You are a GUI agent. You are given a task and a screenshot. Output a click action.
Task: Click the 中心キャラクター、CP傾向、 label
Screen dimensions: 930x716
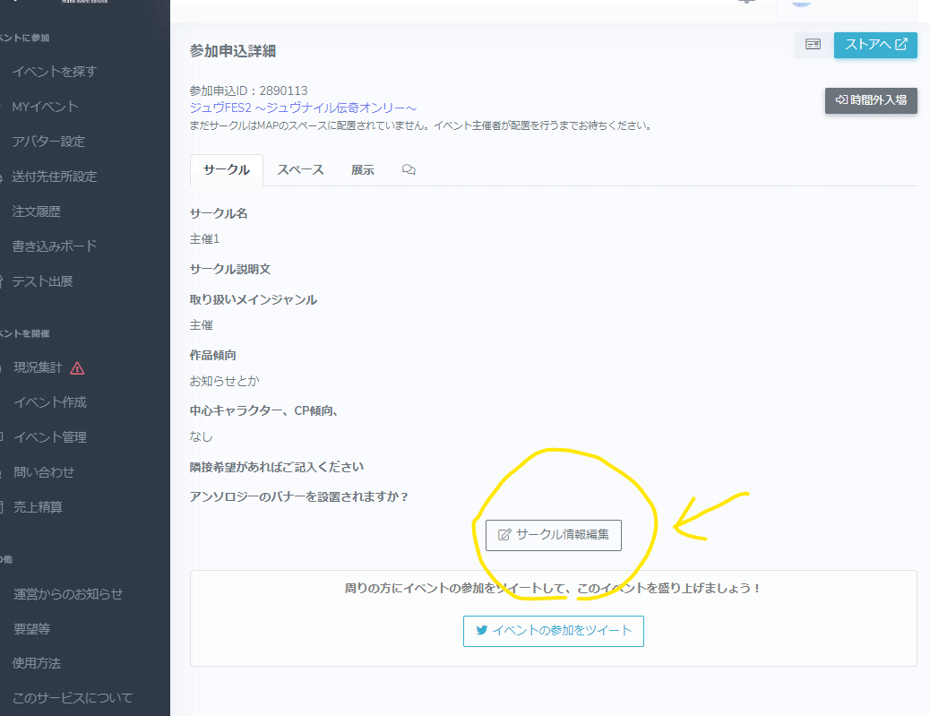tap(264, 411)
